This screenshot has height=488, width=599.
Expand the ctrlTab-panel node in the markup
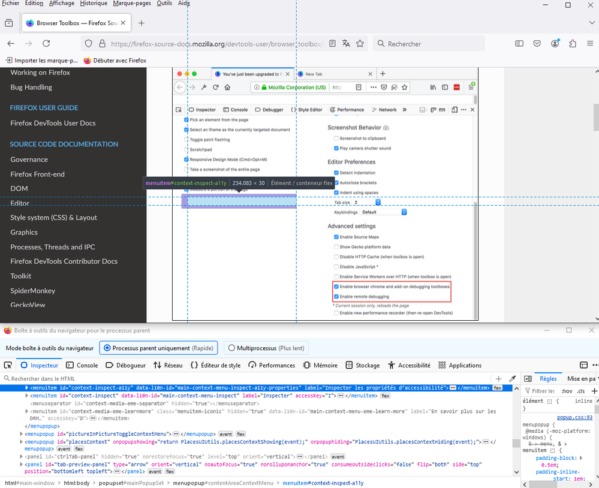click(21, 457)
